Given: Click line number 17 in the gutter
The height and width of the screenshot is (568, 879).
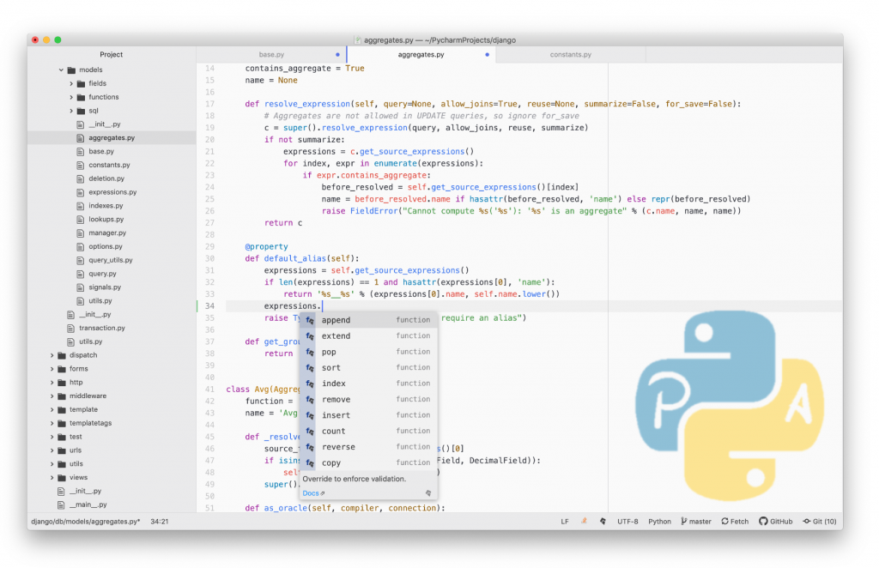Looking at the screenshot, I should point(209,104).
